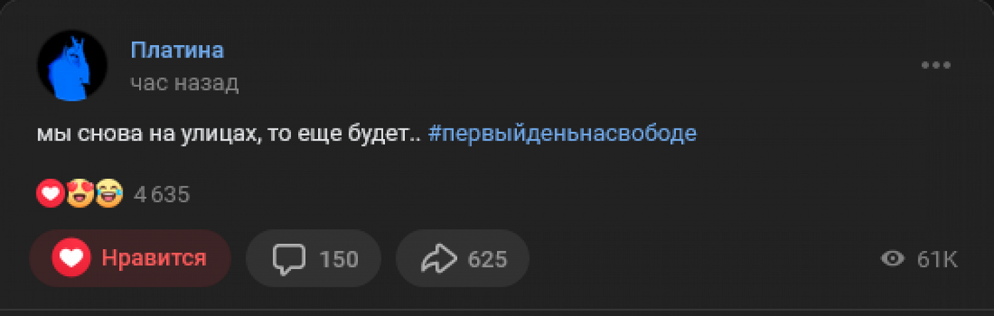Click the share arrow icon
Screen dimensions: 994x316
coord(437,258)
